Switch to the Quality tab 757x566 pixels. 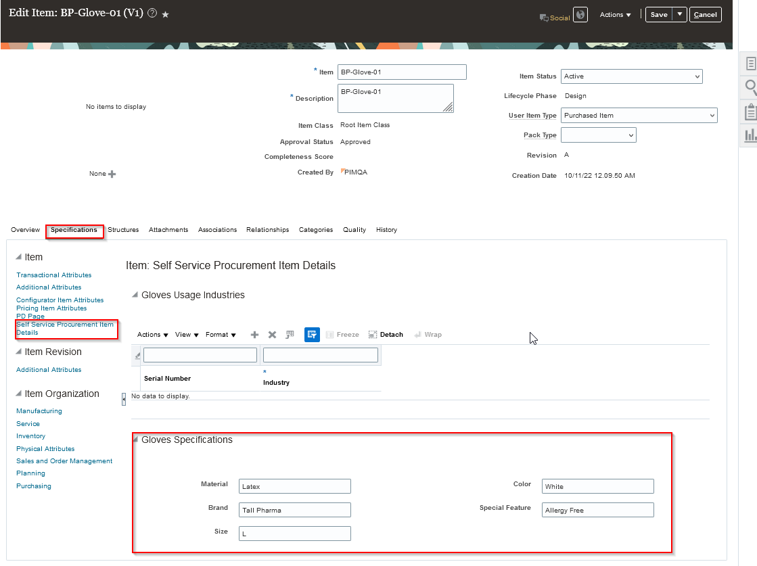[354, 230]
